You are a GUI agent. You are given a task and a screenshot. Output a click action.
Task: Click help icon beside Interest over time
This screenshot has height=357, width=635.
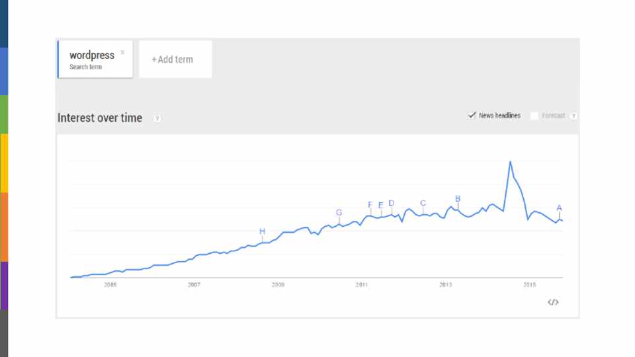157,119
